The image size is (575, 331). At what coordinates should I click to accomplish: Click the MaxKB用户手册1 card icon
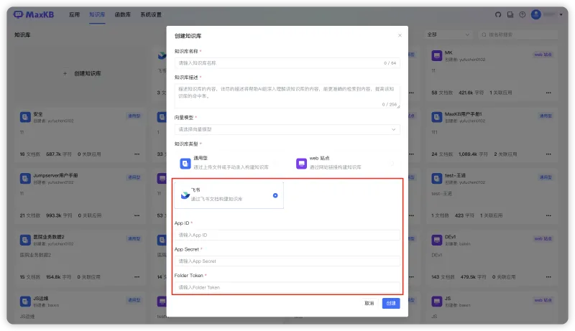pyautogui.click(x=436, y=117)
